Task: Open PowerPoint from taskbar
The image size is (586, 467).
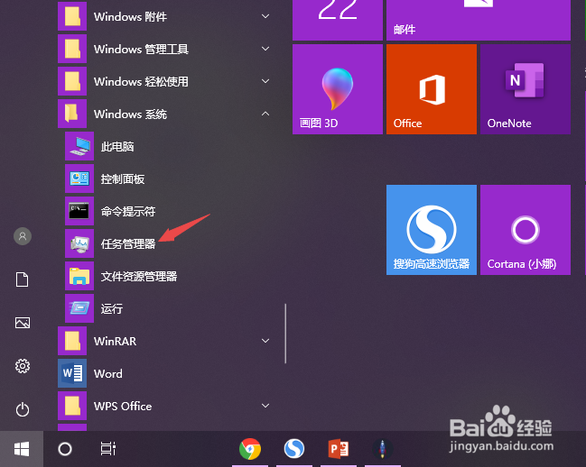Action: point(339,449)
